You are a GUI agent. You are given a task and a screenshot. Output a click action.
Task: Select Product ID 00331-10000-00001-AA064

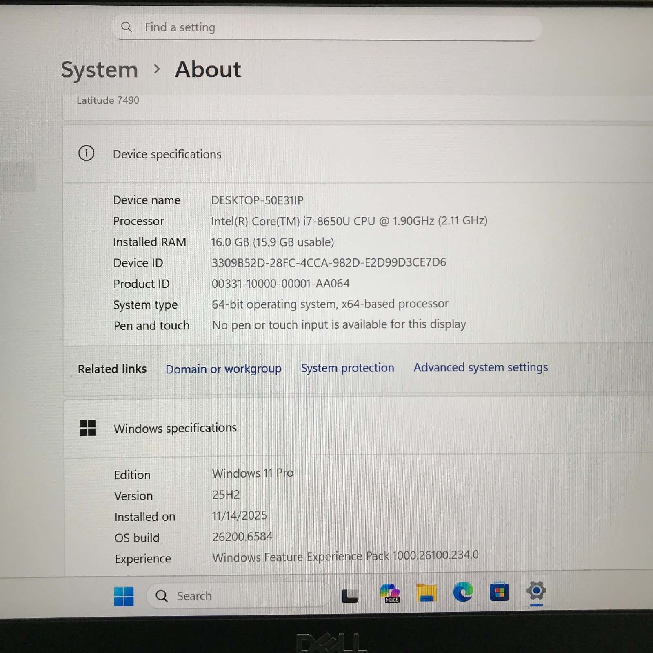(x=281, y=283)
